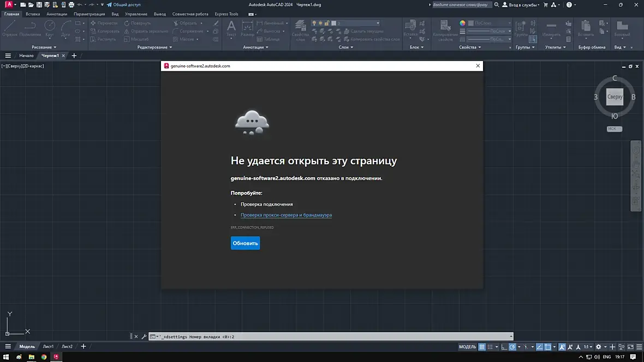Select the Arc (Дуга) tool
The height and width of the screenshot is (362, 644).
(65, 29)
